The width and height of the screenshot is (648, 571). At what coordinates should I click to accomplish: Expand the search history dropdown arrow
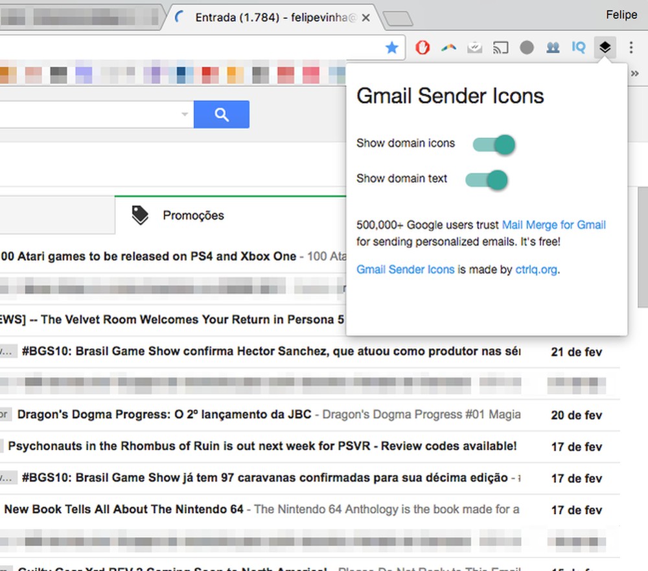185,114
